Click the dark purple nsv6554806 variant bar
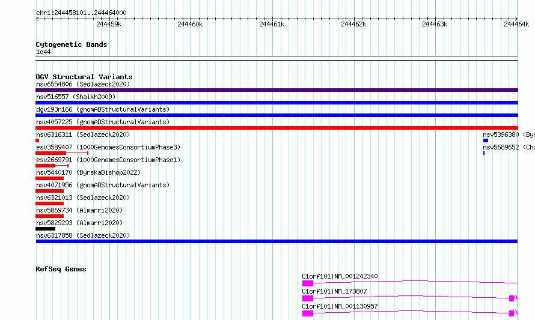 click(x=277, y=90)
